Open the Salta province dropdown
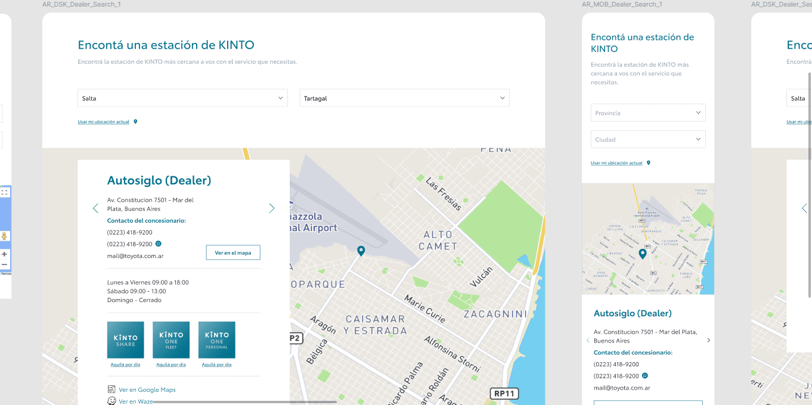 click(182, 98)
